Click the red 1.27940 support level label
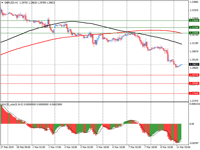Screen dimensions: 200x150 pyautogui.click(x=194, y=93)
